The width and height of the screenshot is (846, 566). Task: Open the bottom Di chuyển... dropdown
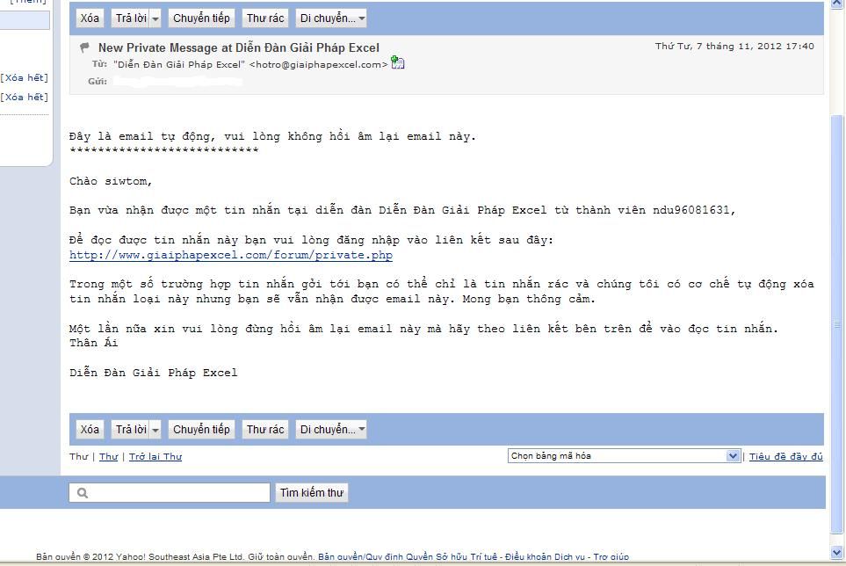[331, 430]
